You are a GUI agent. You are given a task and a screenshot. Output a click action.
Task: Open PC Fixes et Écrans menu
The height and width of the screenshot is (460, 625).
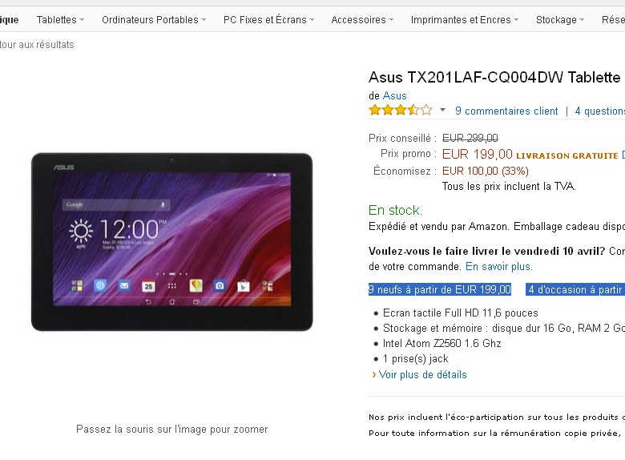[x=268, y=19]
